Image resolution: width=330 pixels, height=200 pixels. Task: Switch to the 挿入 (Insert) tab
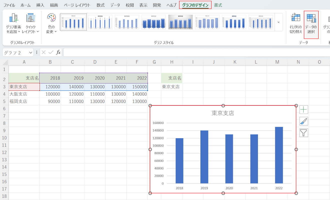(x=40, y=5)
